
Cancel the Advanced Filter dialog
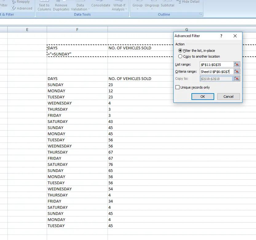pos(228,97)
